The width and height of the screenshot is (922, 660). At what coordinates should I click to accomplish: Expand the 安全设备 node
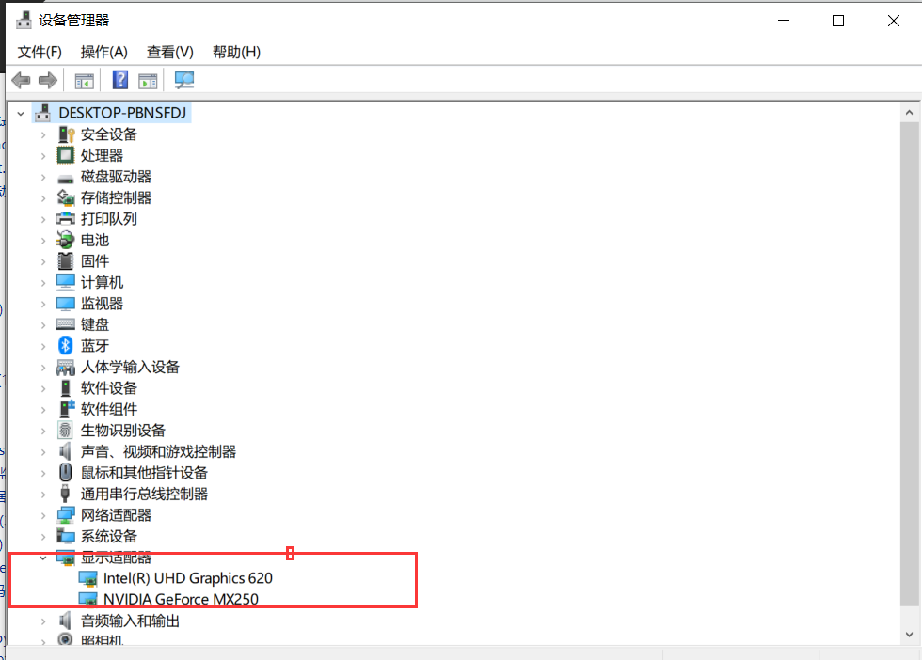coord(43,134)
